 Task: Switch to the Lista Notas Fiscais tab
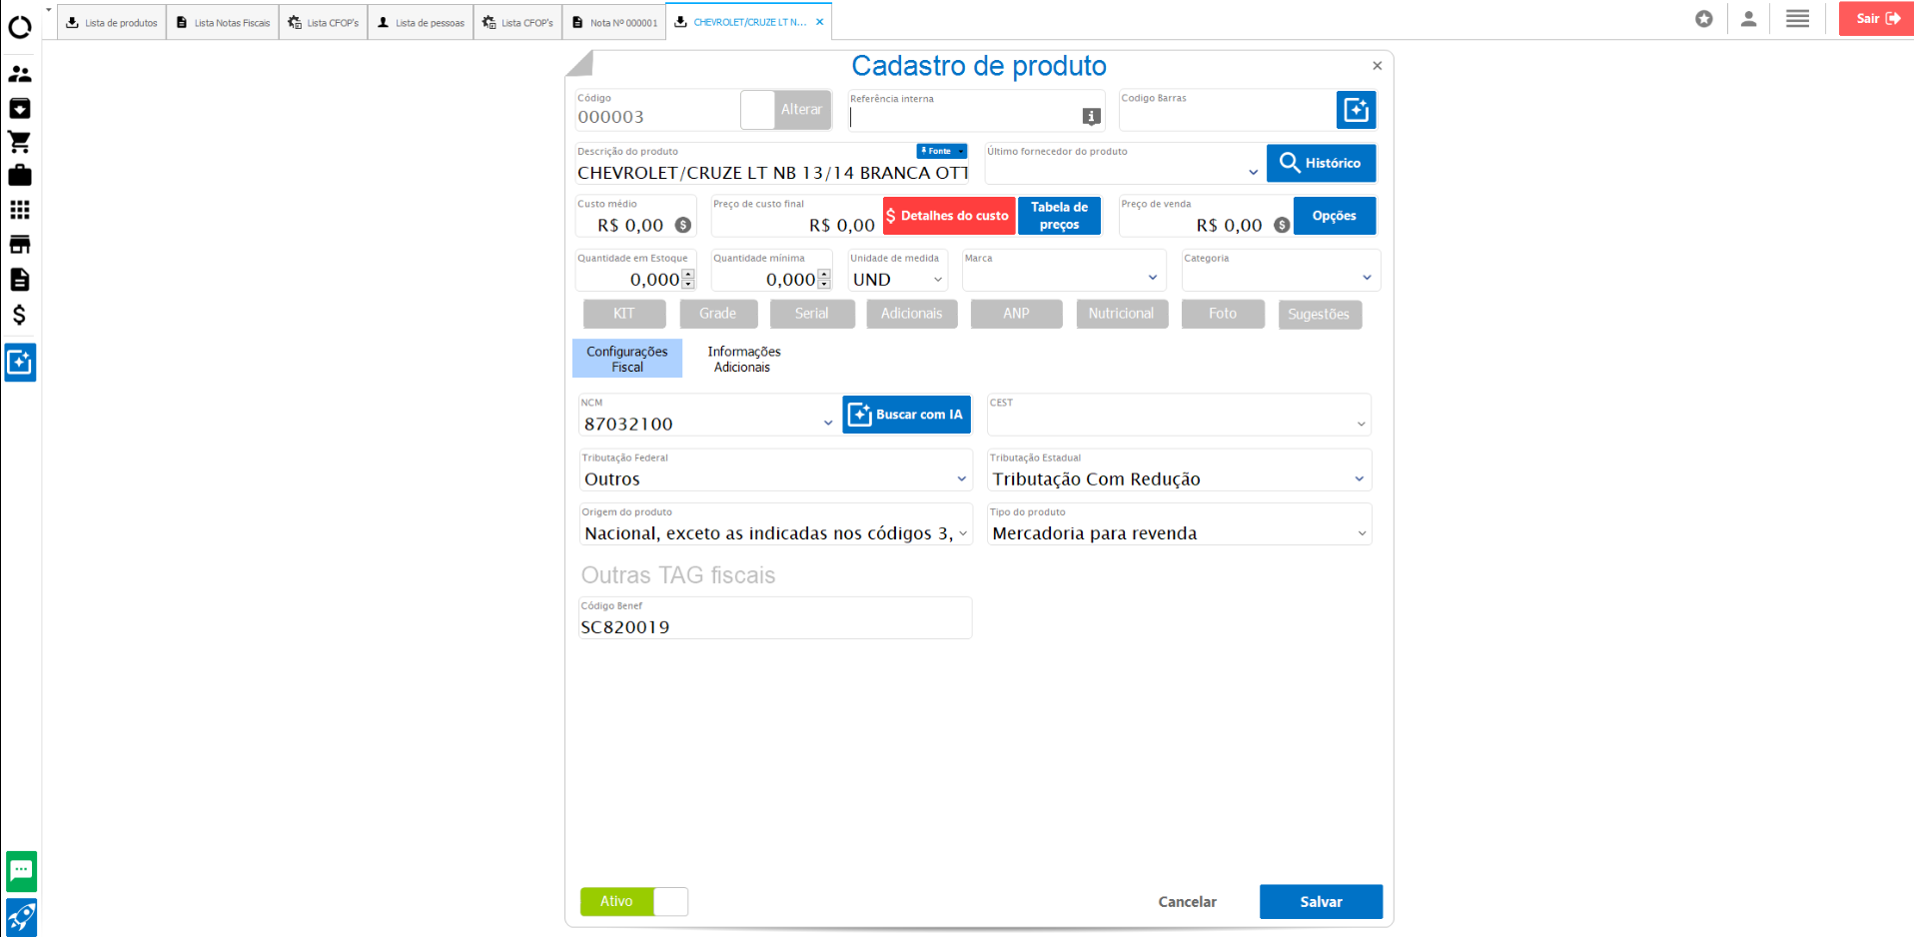pos(223,22)
